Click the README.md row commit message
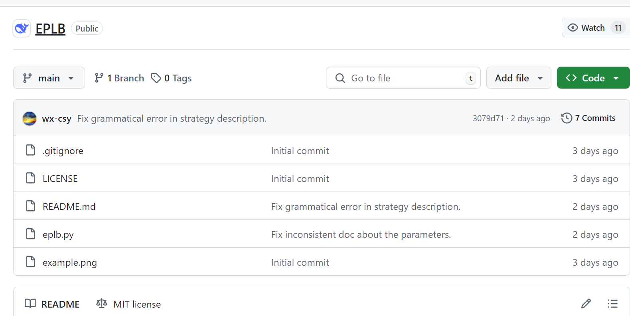Image resolution: width=630 pixels, height=316 pixels. coord(366,207)
